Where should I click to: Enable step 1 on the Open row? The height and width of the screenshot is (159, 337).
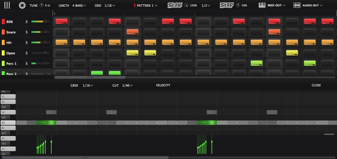click(61, 53)
